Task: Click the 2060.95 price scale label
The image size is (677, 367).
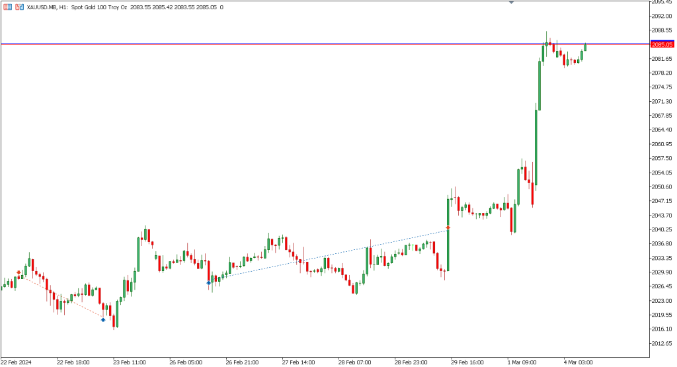Action: tap(662, 144)
